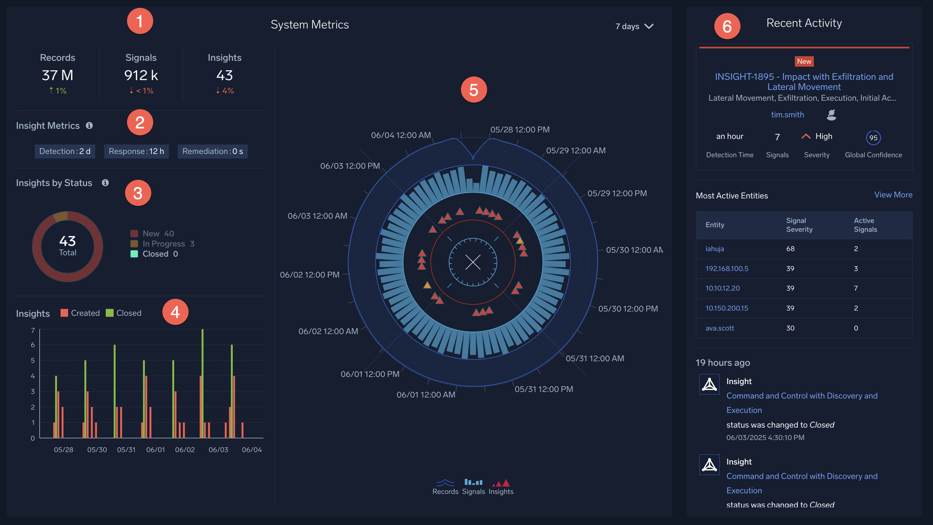Click the High severity caret icon
Screen dimensions: 933x525
pos(806,136)
